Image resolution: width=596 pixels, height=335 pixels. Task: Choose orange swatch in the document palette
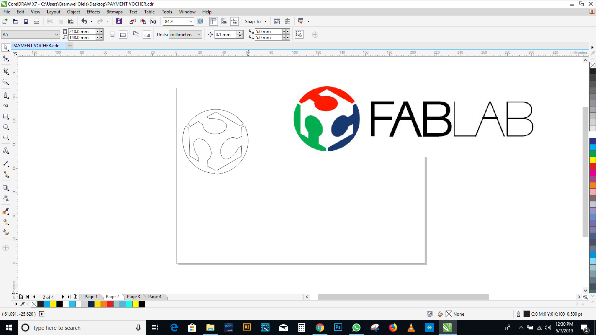(x=104, y=304)
